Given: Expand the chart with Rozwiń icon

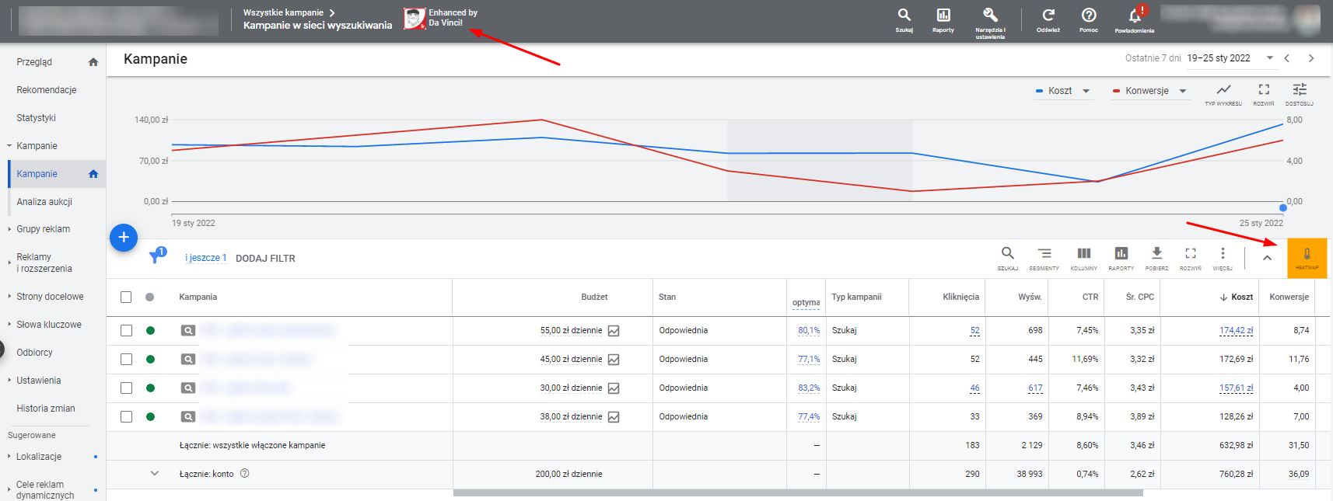Looking at the screenshot, I should [1264, 94].
